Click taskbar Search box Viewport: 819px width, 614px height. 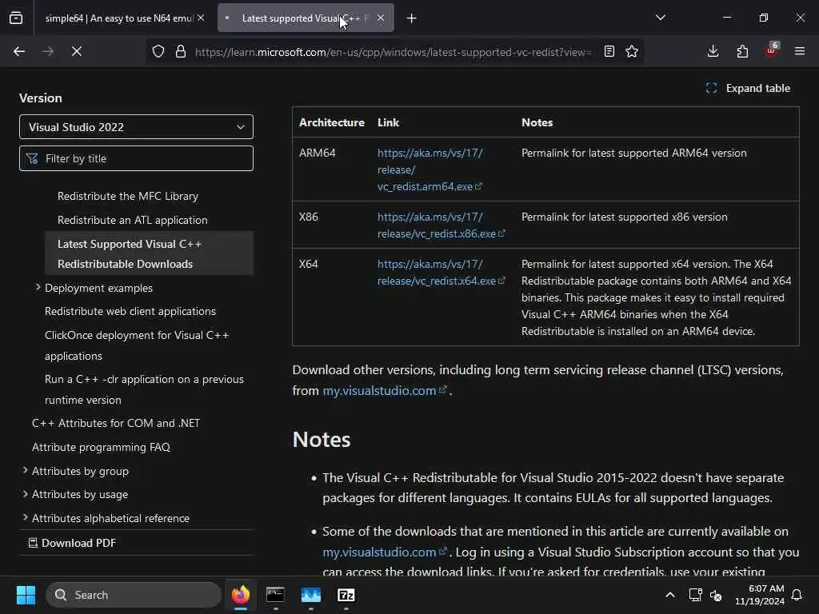[134, 595]
